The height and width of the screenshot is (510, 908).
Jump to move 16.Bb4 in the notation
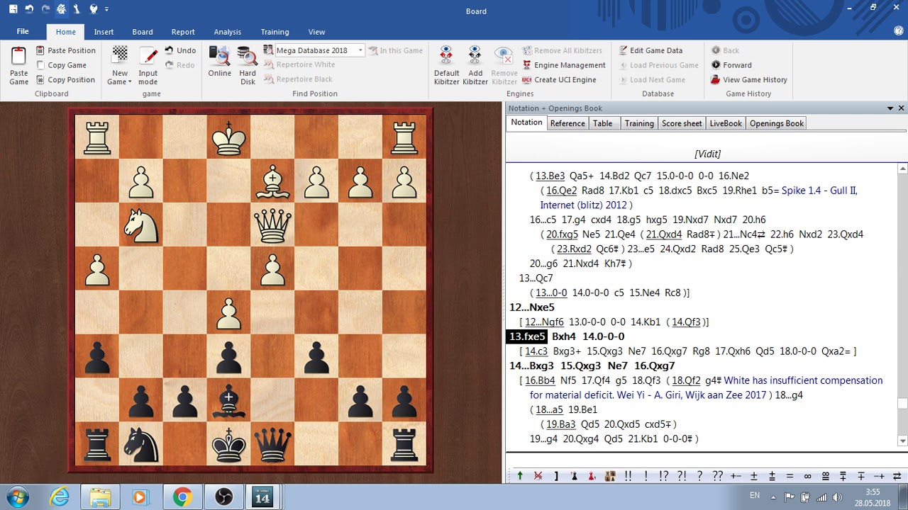(541, 380)
